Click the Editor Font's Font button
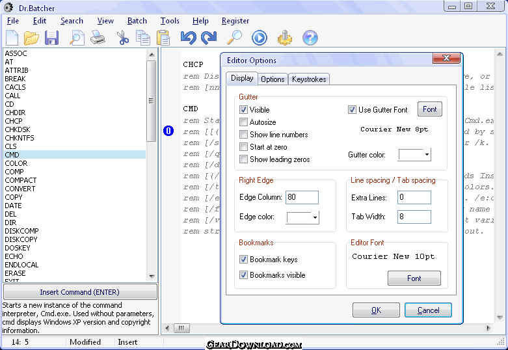This screenshot has width=508, height=350. pyautogui.click(x=414, y=278)
